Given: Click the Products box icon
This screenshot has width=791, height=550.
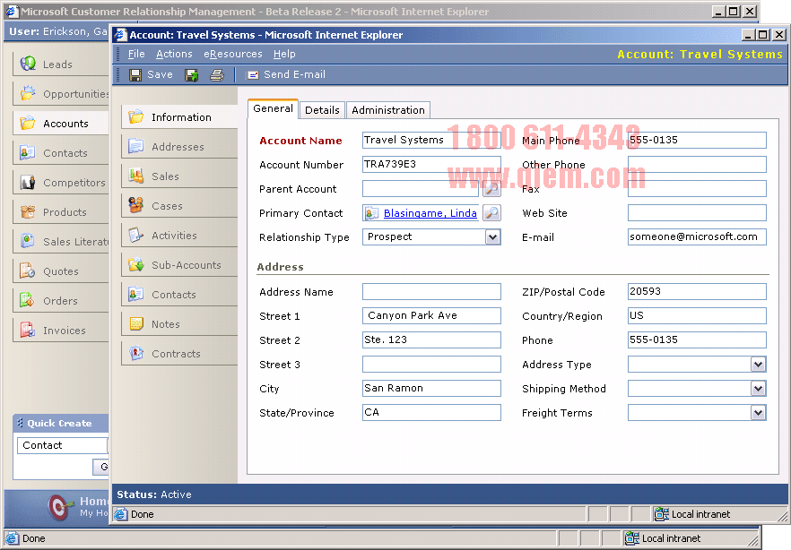Looking at the screenshot, I should coord(28,211).
